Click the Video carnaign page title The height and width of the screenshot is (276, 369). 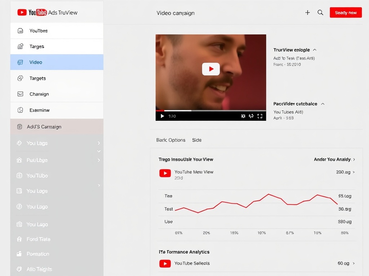coord(175,13)
